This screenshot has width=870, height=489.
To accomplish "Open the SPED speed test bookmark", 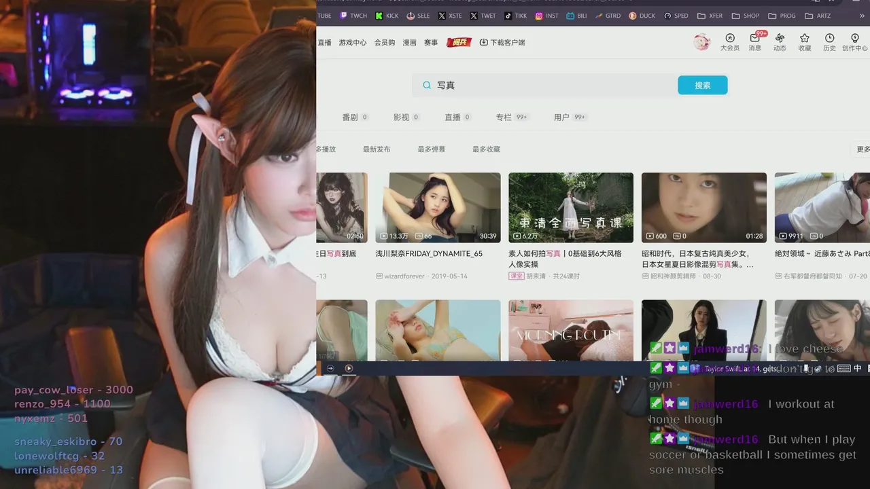I will [676, 16].
